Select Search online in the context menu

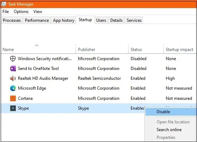(x=169, y=130)
